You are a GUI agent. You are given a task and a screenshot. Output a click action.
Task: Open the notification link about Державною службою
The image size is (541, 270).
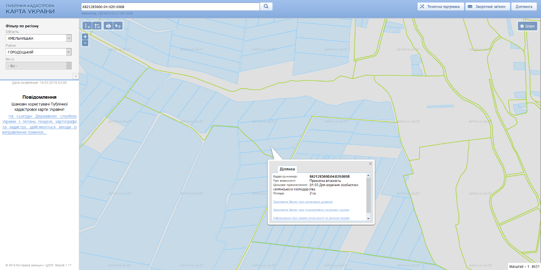(x=39, y=124)
